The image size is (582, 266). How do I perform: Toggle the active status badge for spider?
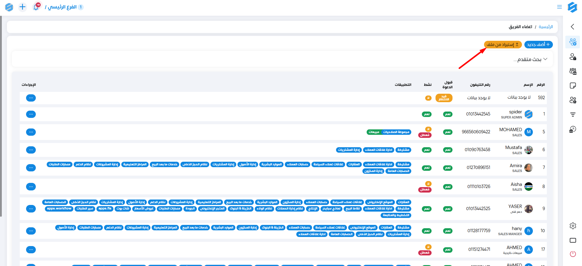click(x=427, y=114)
